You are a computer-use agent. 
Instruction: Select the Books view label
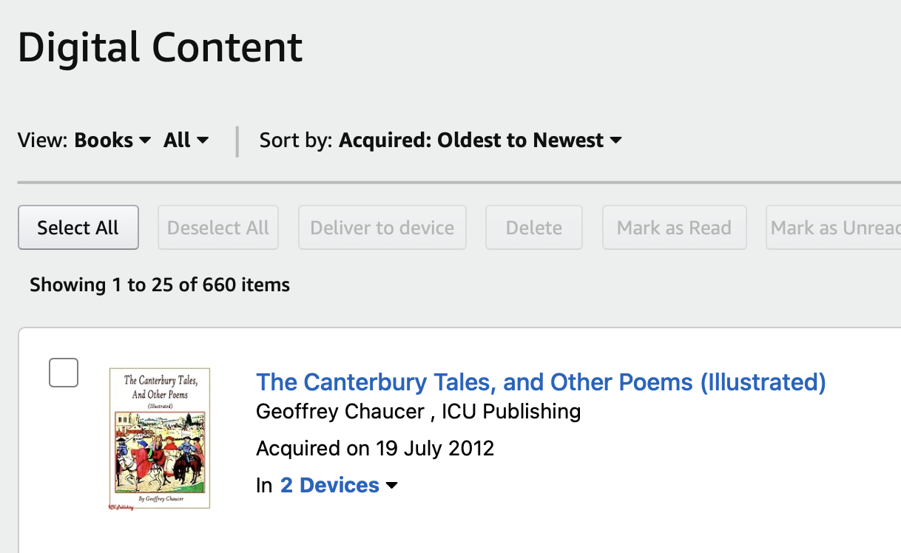pyautogui.click(x=104, y=140)
